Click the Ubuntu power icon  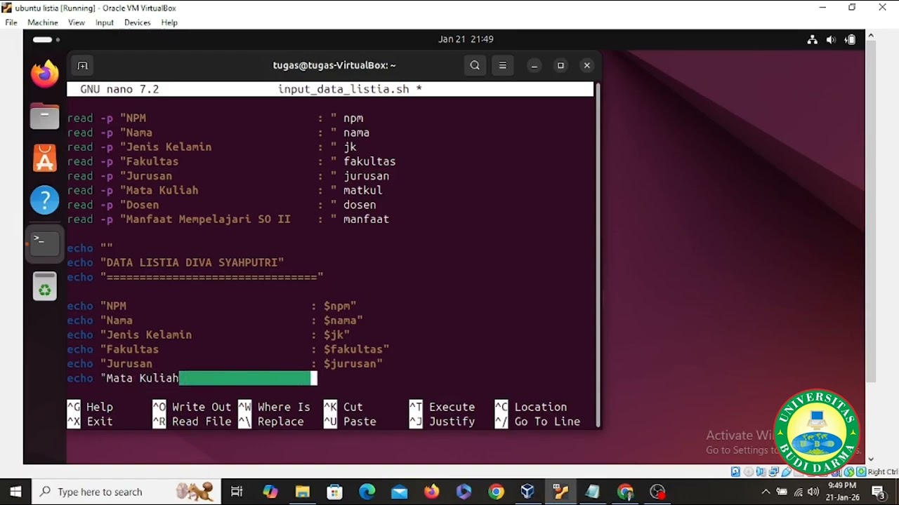[850, 39]
